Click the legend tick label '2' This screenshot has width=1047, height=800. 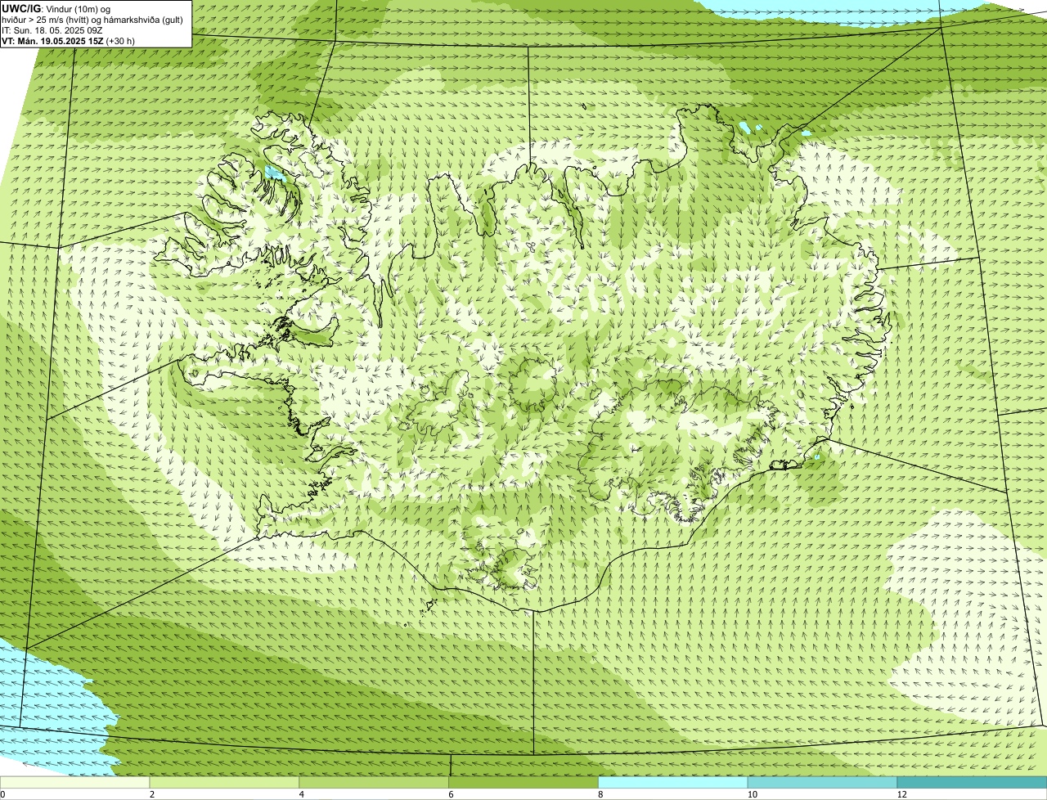(151, 794)
